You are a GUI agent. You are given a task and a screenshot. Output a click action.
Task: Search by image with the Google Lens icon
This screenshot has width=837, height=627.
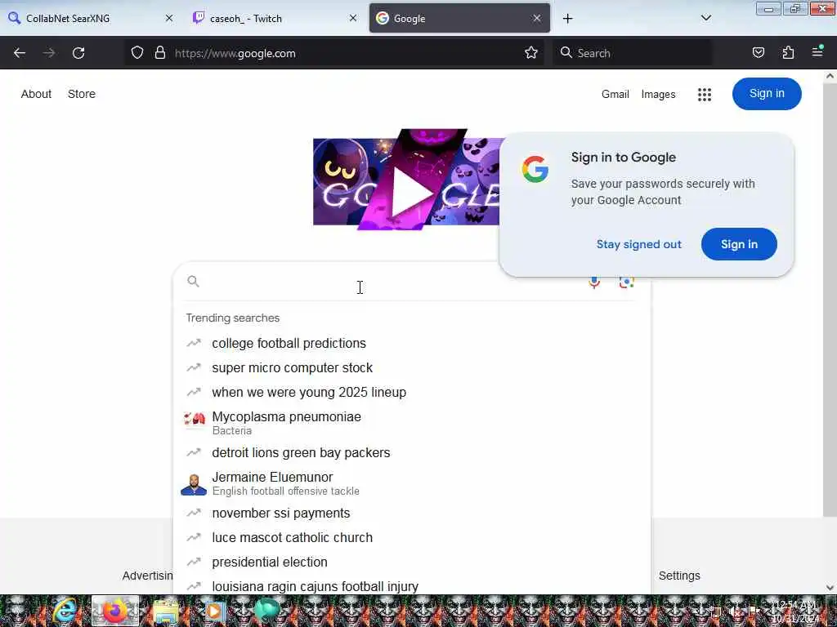coord(626,282)
